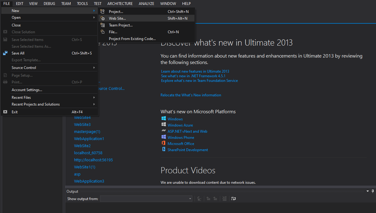Open the WINDOW menu
The width and height of the screenshot is (376, 213).
pyautogui.click(x=168, y=3)
